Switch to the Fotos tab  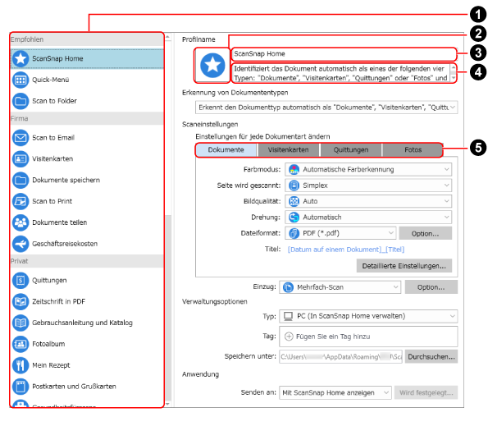413,149
